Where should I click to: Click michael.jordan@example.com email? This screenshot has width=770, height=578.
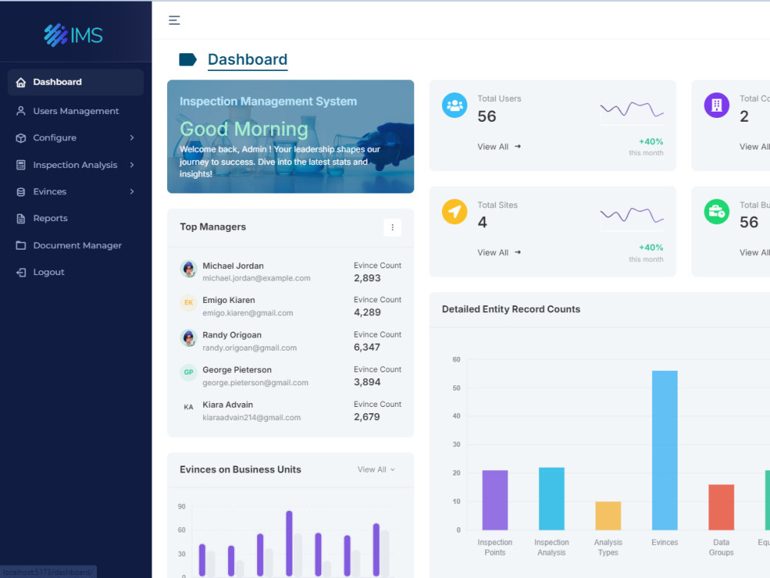256,278
